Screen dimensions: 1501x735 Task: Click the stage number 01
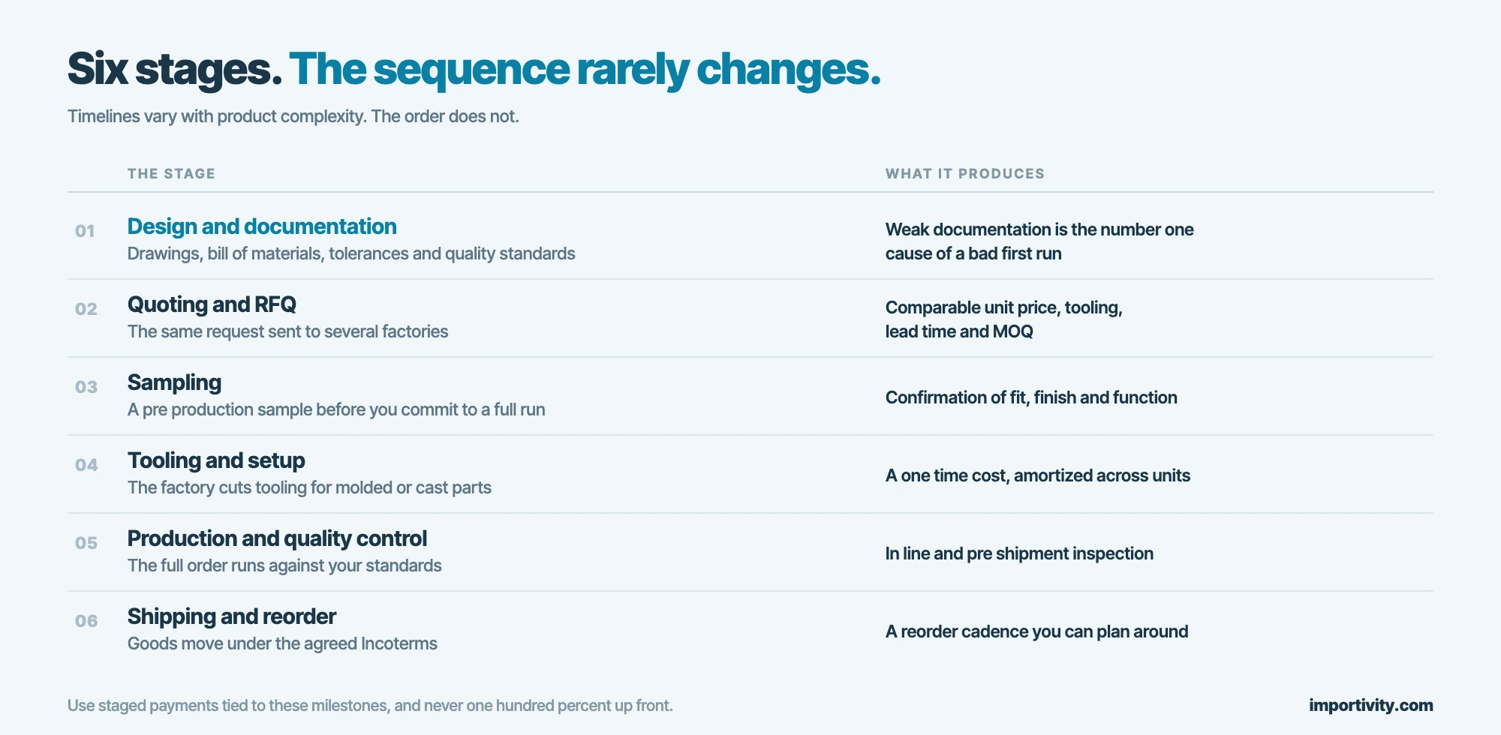pyautogui.click(x=85, y=231)
